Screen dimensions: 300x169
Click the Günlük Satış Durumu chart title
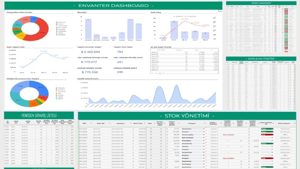88,78
